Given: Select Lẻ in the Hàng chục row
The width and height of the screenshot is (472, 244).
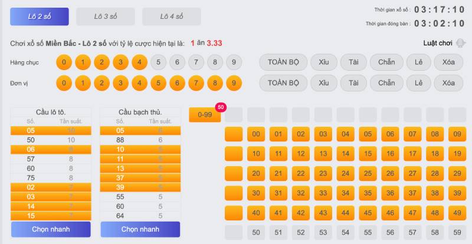Looking at the screenshot, I should (x=418, y=62).
